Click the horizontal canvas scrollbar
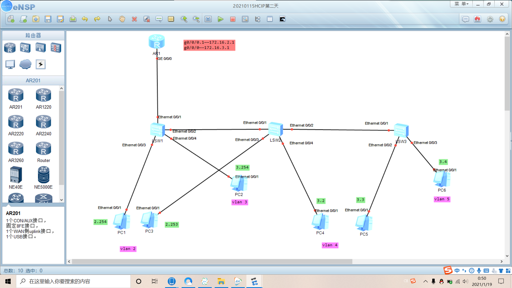The height and width of the screenshot is (288, 512). [212, 262]
